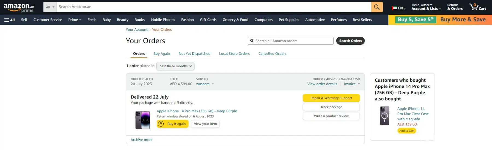Open the All search category dropdown
Image resolution: width=492 pixels, height=150 pixels.
tap(50, 7)
